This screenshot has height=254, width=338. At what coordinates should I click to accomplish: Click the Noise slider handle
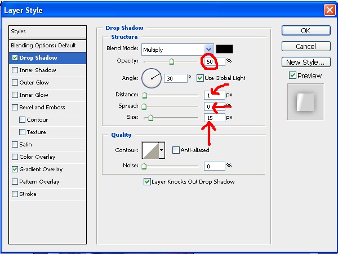pos(144,166)
